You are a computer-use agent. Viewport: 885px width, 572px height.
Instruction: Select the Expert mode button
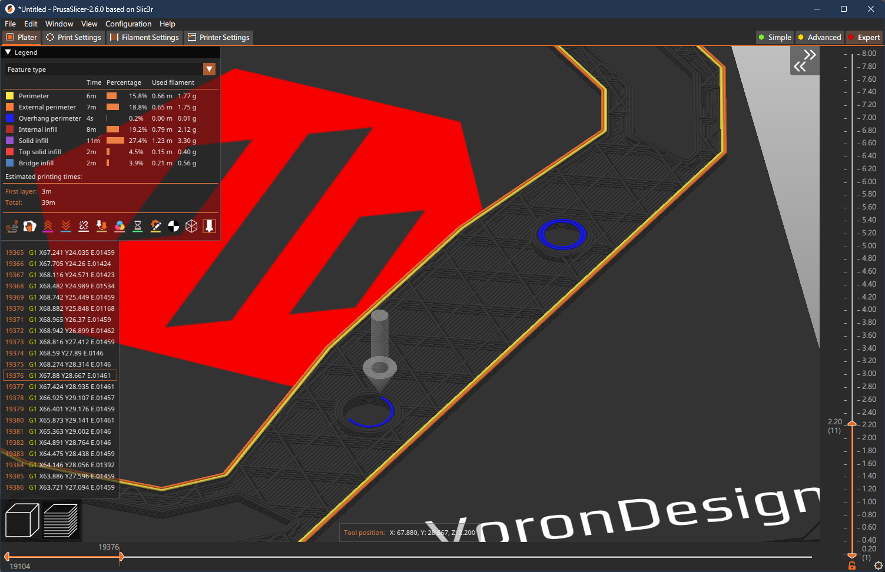(864, 37)
